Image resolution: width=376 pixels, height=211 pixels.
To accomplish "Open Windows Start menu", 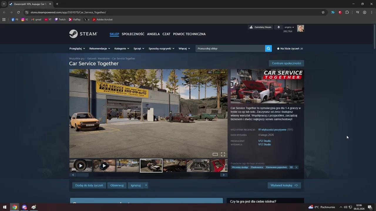I will pyautogui.click(x=5, y=207).
